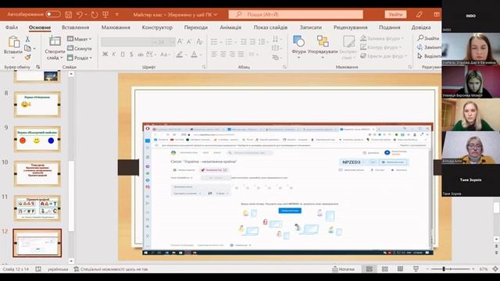500x281 pixels.
Task: Click the Redo circular arrow icon
Action: click(94, 15)
